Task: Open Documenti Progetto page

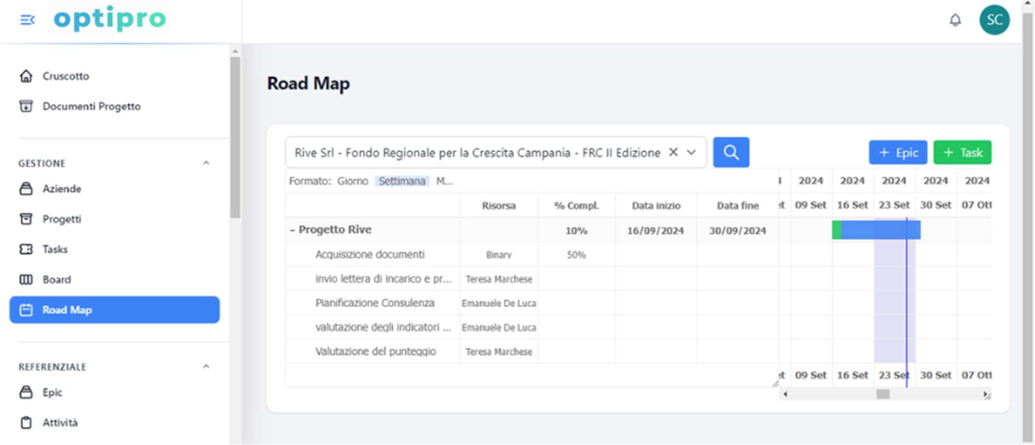Action: [x=91, y=106]
